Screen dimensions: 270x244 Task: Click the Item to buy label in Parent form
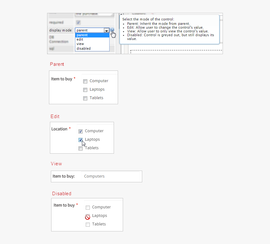(x=62, y=79)
